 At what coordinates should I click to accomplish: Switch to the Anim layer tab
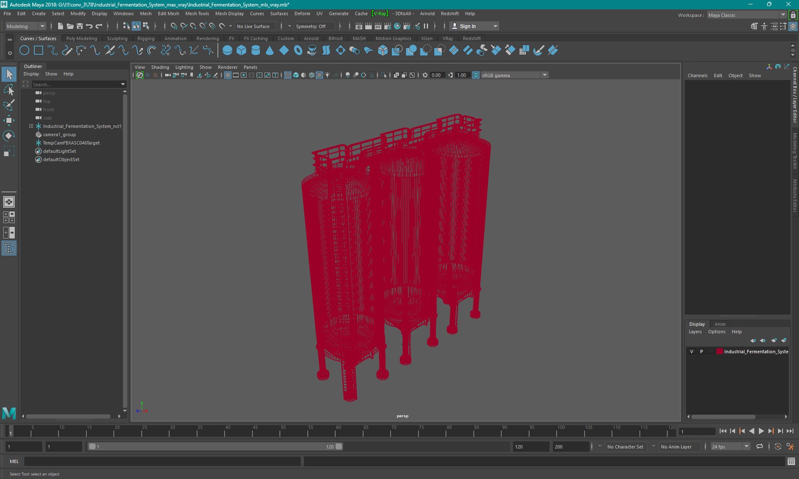click(720, 324)
